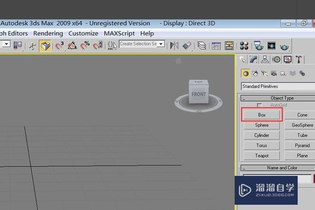Click the Pyramid primitive button

(x=300, y=145)
